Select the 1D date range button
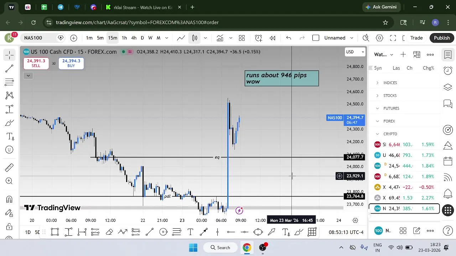 click(x=28, y=232)
